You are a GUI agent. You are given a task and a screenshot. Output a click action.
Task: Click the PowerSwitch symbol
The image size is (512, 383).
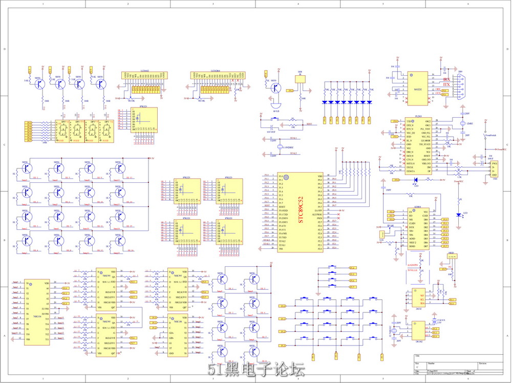click(485, 135)
